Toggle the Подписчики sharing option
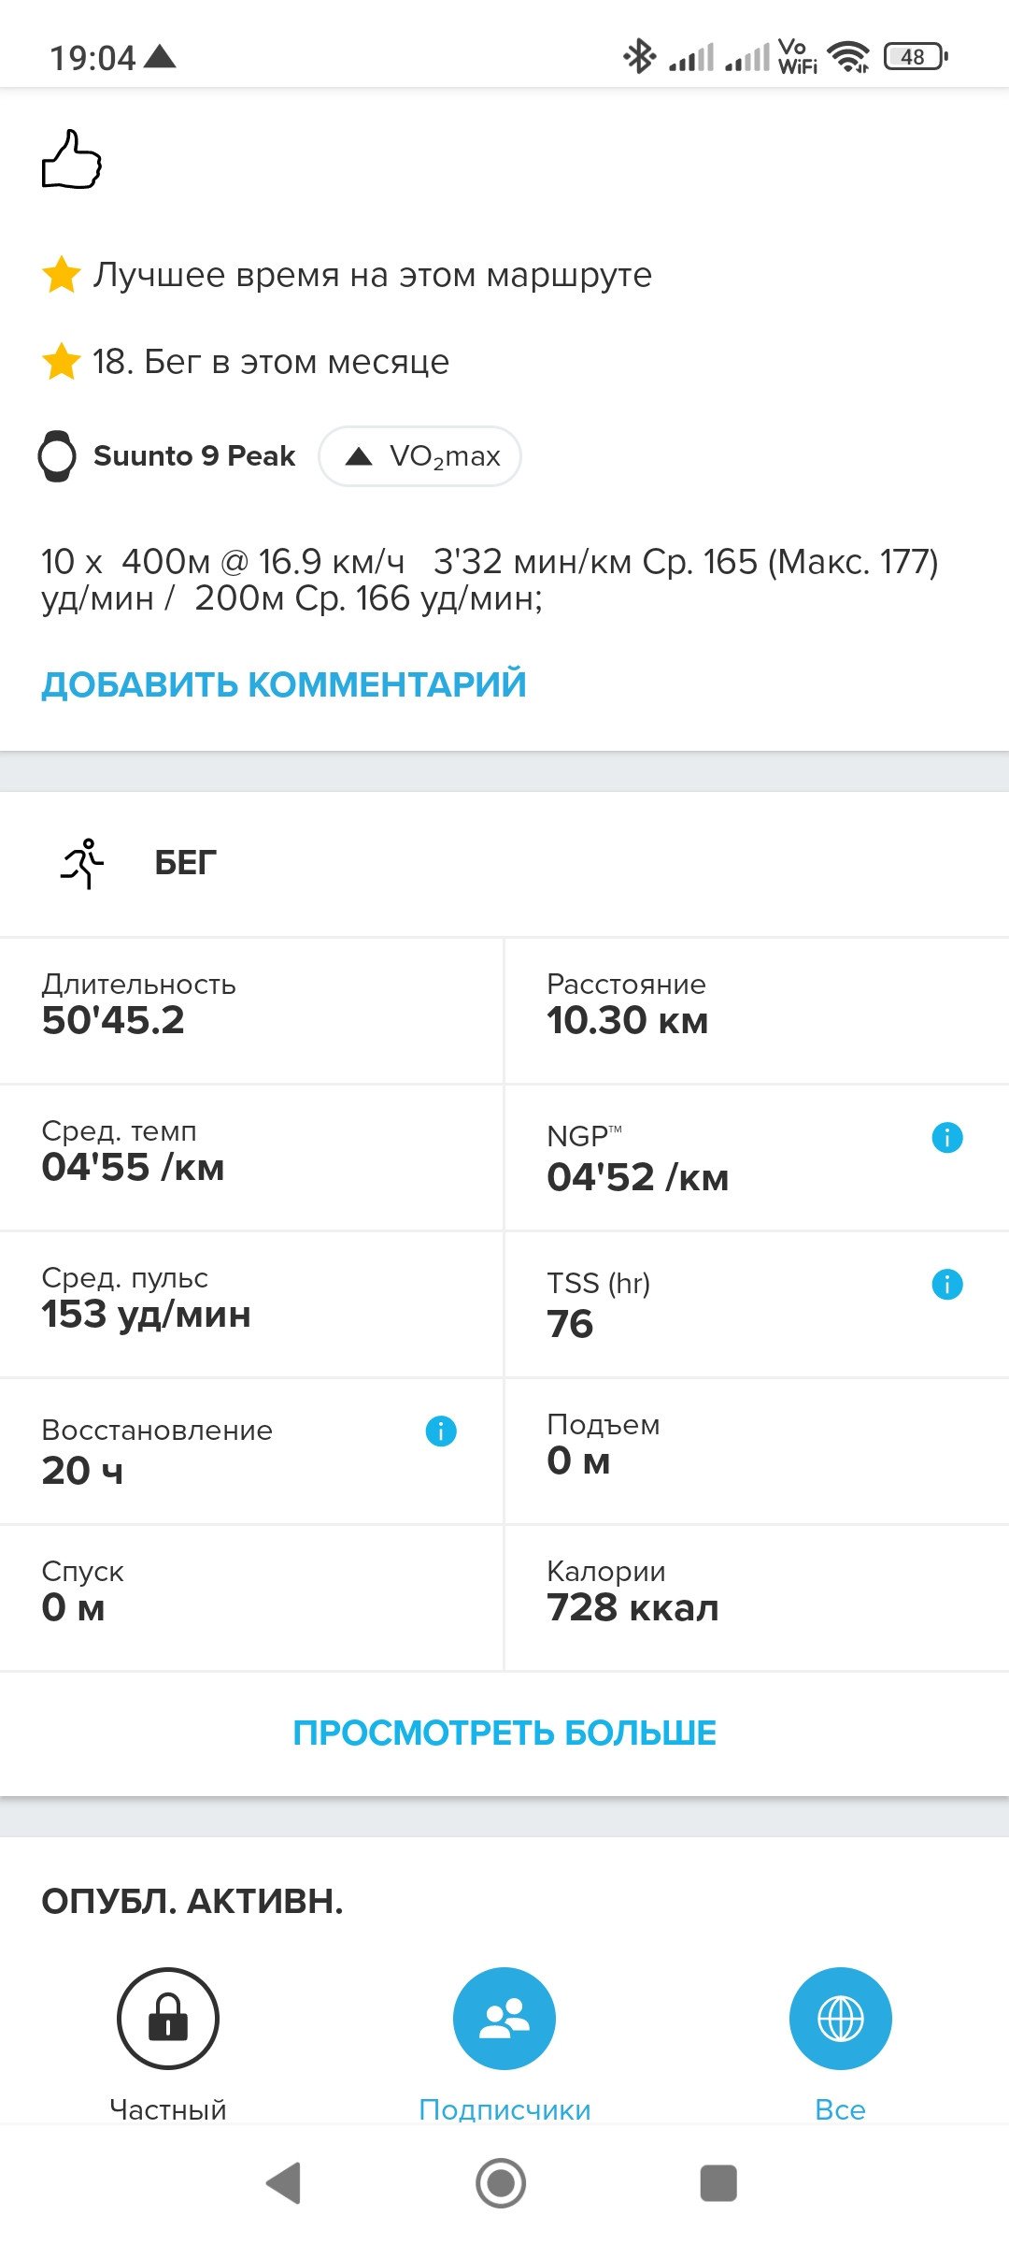 [504, 2019]
